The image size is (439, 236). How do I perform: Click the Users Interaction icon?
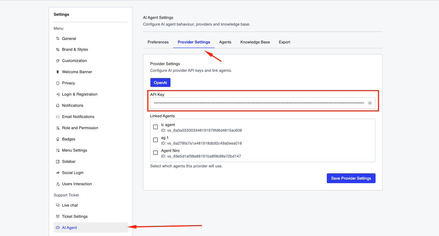[x=58, y=184]
